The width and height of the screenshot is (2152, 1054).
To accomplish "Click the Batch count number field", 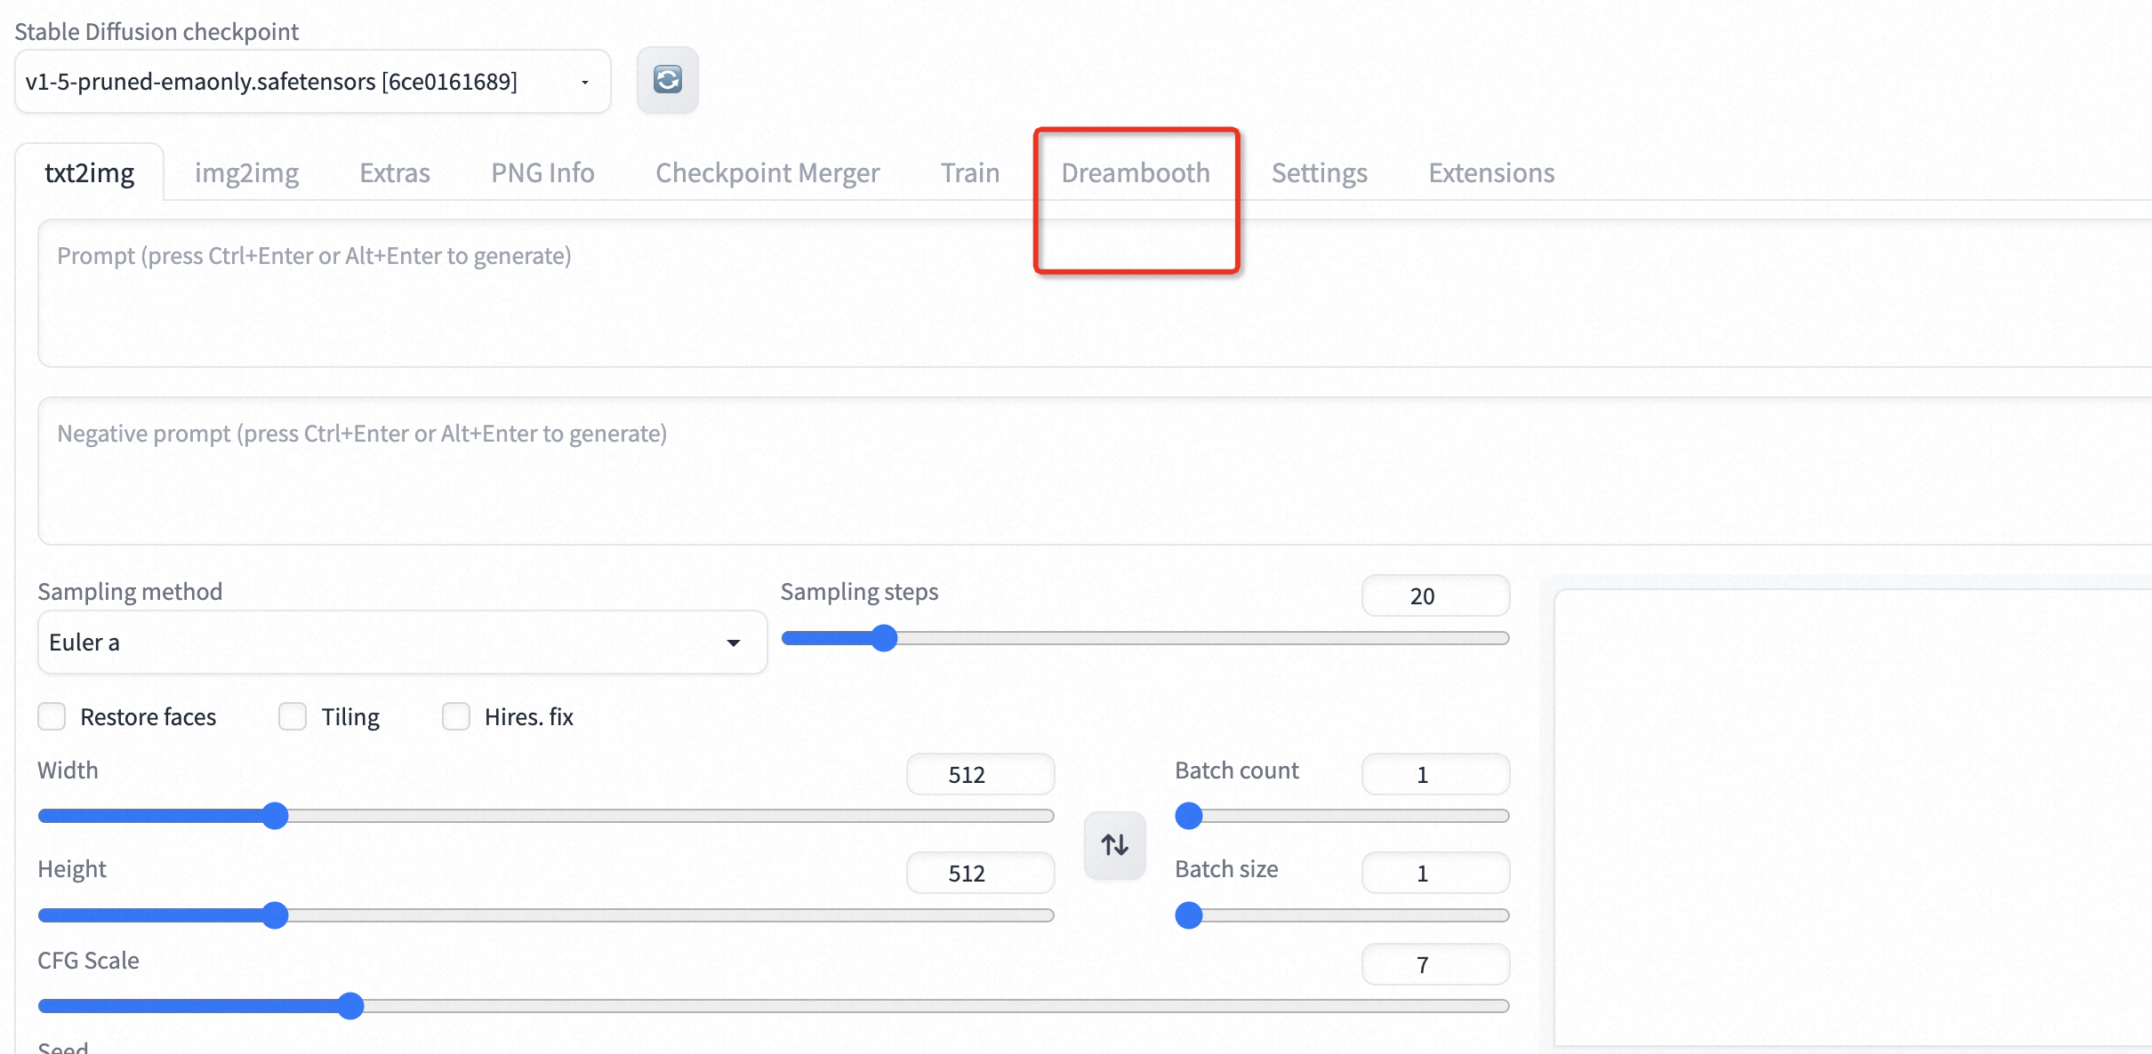I will [x=1435, y=774].
